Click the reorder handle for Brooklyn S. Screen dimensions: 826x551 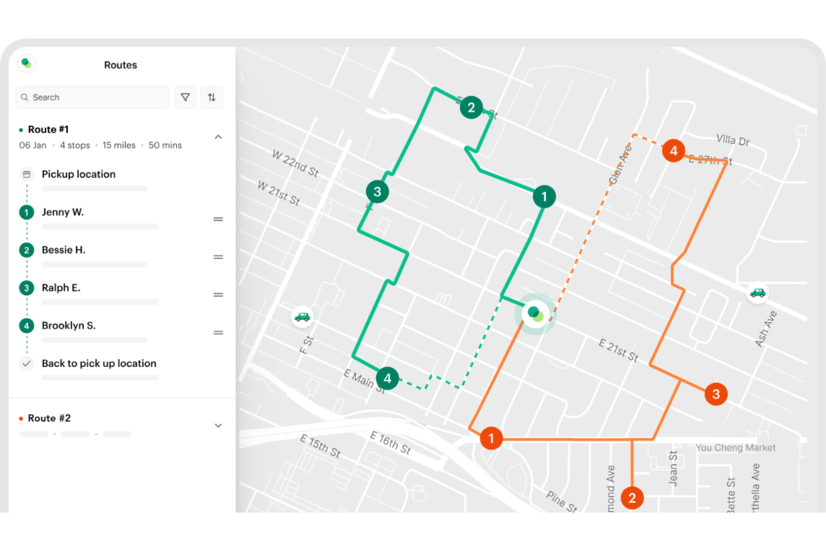pos(218,333)
